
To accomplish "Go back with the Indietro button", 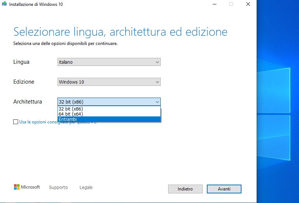I will [185, 189].
